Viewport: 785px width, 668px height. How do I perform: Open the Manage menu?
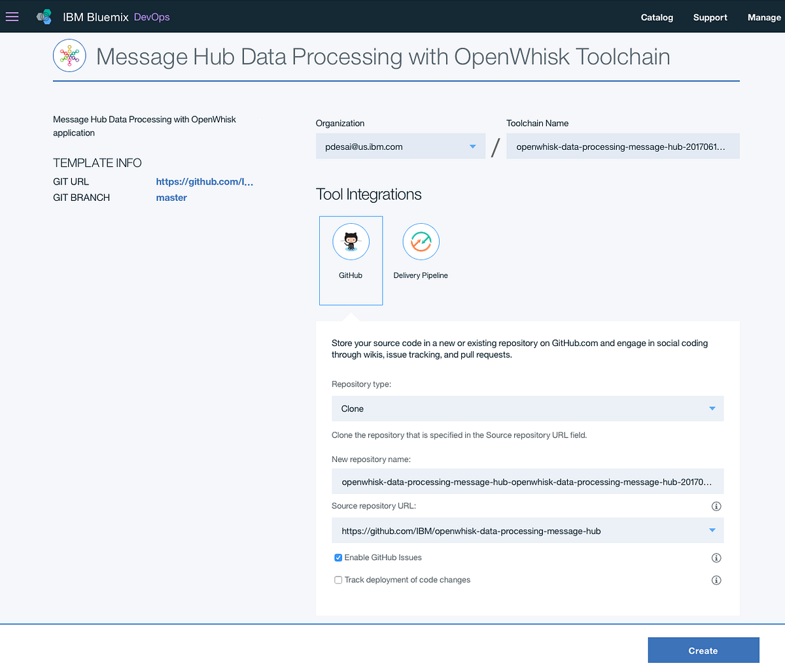pyautogui.click(x=764, y=17)
